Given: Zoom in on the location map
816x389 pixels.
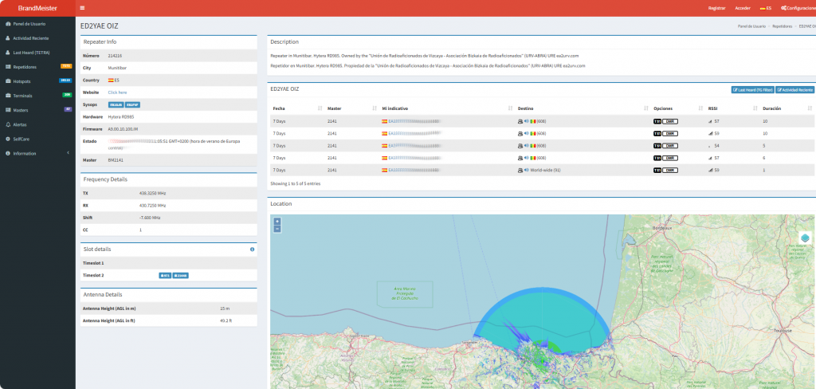Looking at the screenshot, I should click(277, 222).
